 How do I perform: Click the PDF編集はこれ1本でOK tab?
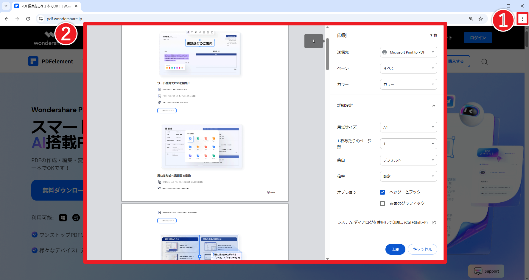tap(46, 6)
